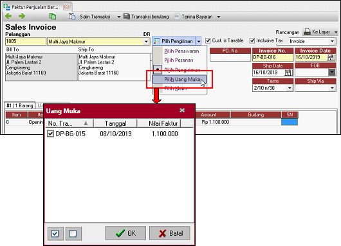The width and height of the screenshot is (341, 246).
Task: Click the green back arrow icon
Action: point(8,16)
